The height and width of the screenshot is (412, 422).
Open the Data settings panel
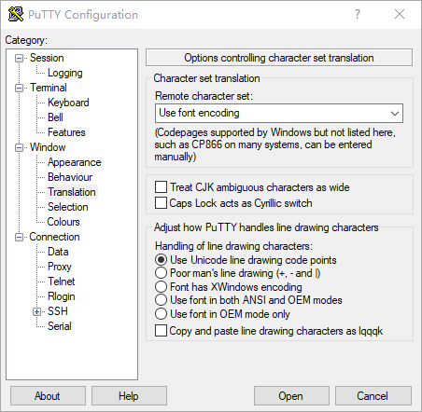(58, 252)
